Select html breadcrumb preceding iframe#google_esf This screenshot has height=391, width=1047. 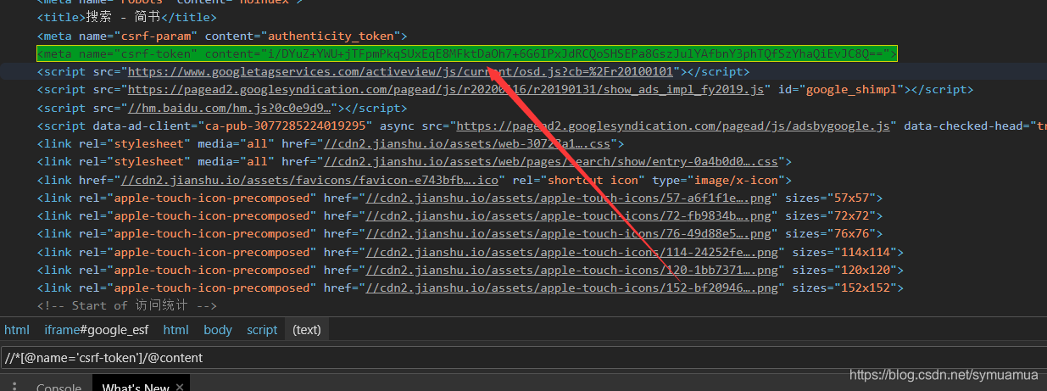17,330
